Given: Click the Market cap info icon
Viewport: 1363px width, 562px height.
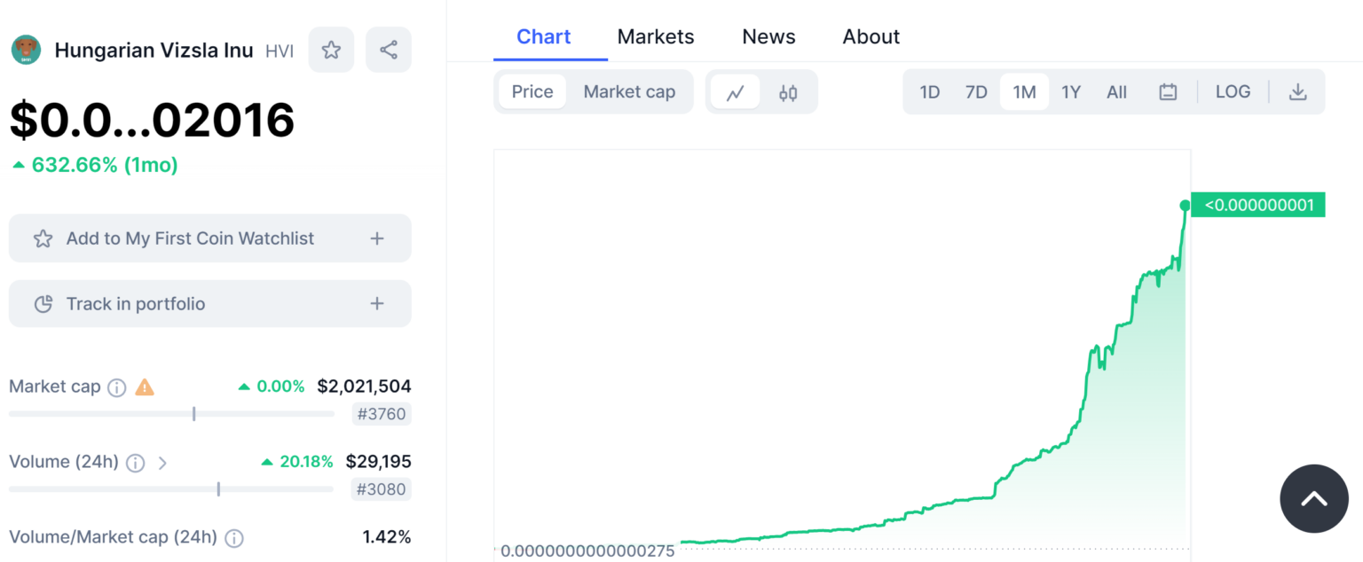Looking at the screenshot, I should [116, 387].
